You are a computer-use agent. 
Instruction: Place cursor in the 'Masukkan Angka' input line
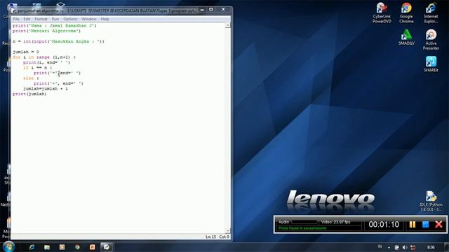[x=58, y=41]
